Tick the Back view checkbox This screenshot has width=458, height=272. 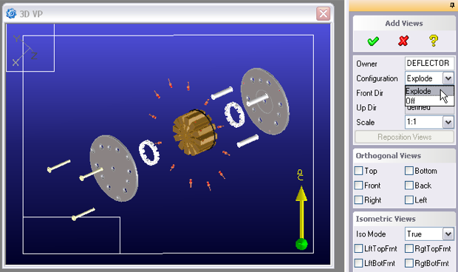409,186
